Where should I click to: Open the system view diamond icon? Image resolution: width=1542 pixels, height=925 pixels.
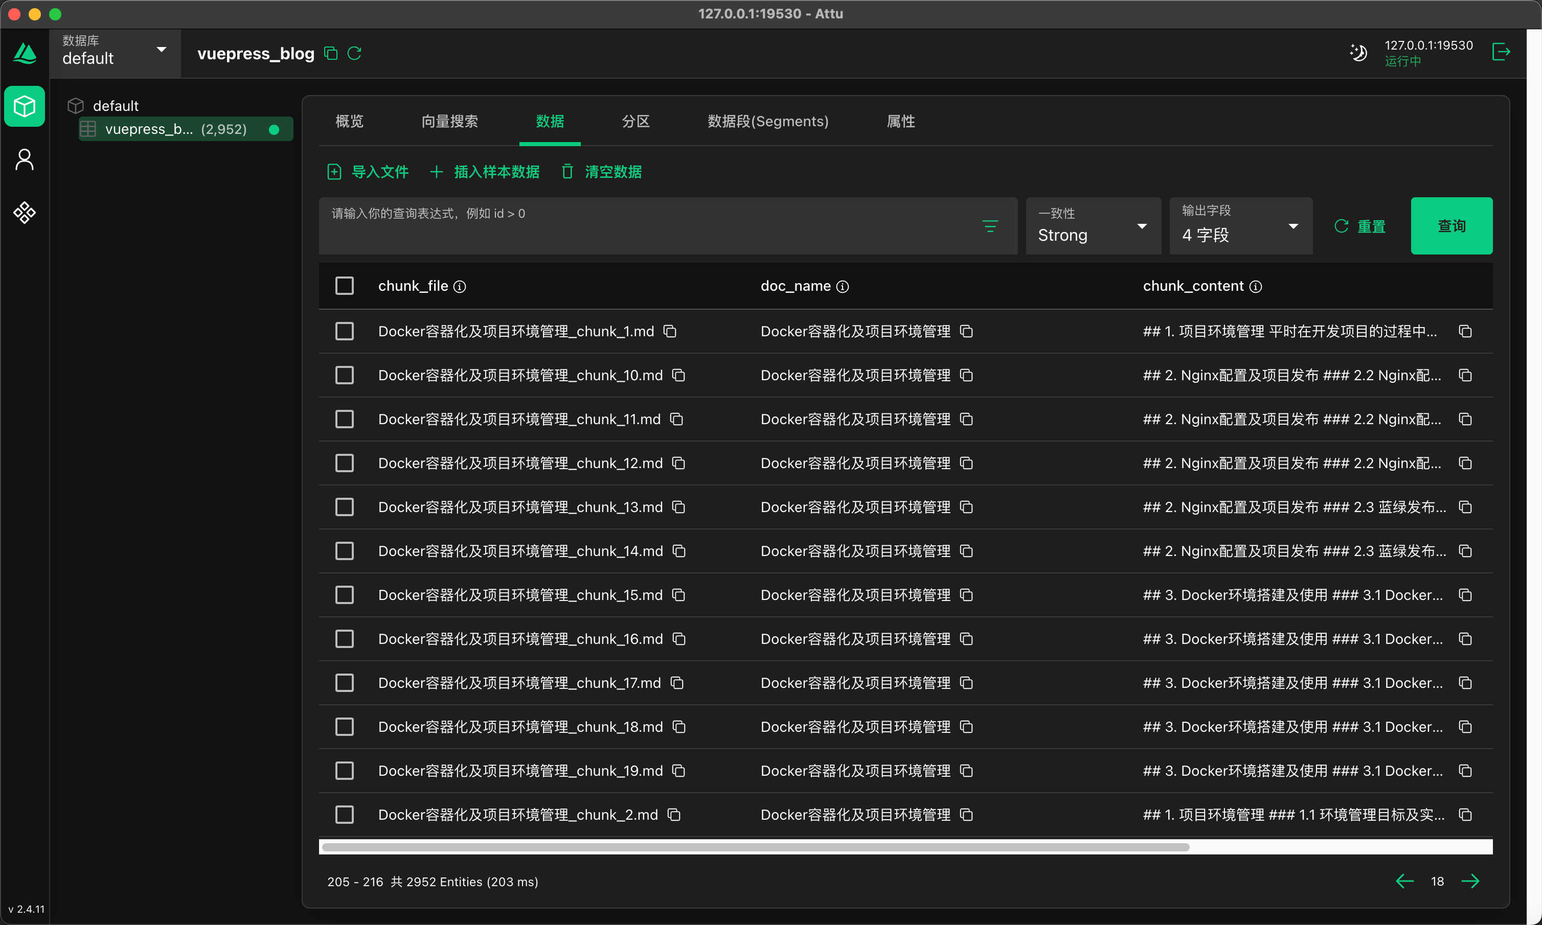25,213
